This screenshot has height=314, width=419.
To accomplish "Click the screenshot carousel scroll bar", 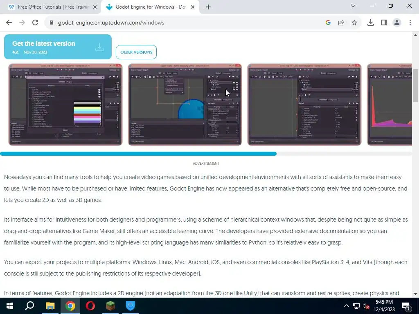I will 138,154.
